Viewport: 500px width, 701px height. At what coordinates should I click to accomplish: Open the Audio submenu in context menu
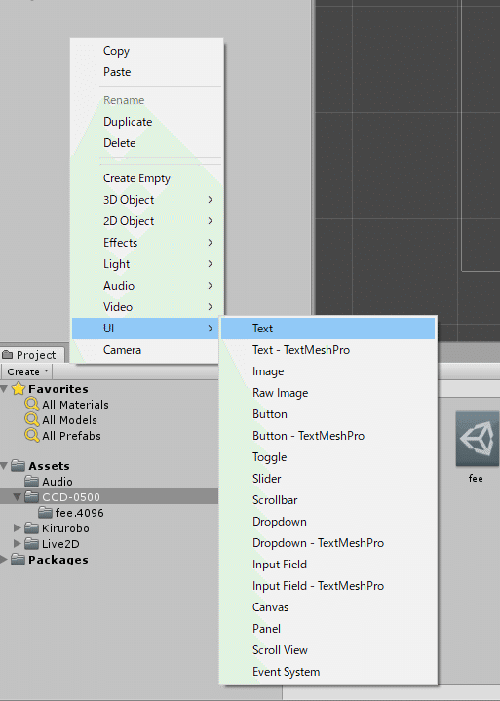point(147,286)
